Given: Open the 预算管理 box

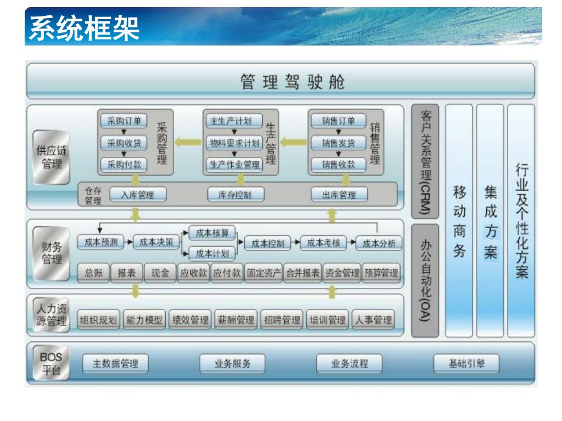Looking at the screenshot, I should click(x=381, y=273).
